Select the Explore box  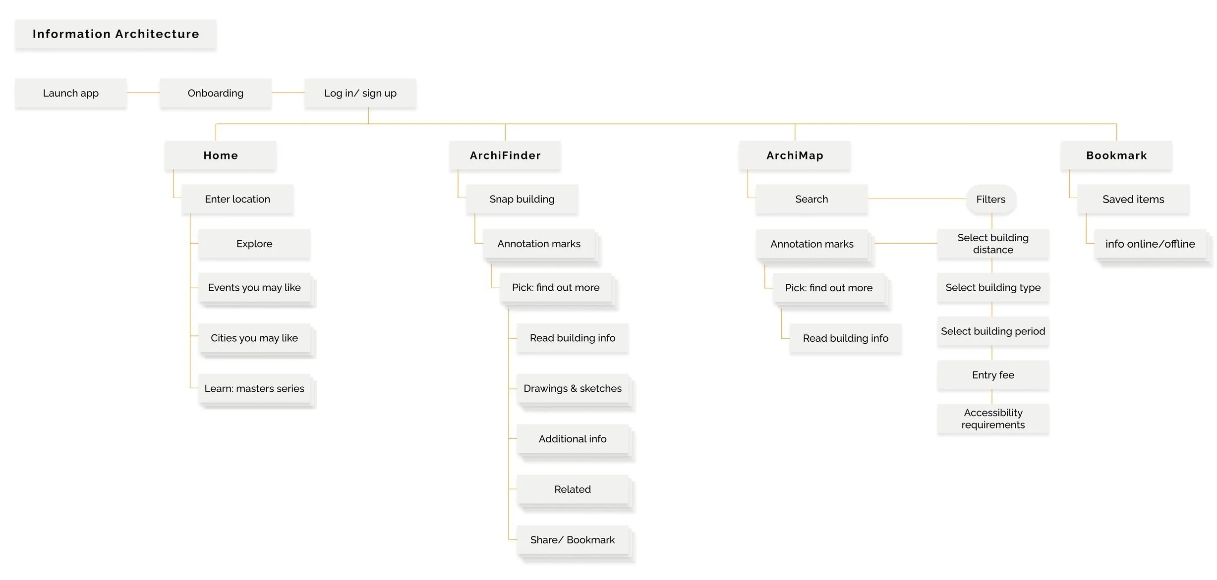click(254, 244)
